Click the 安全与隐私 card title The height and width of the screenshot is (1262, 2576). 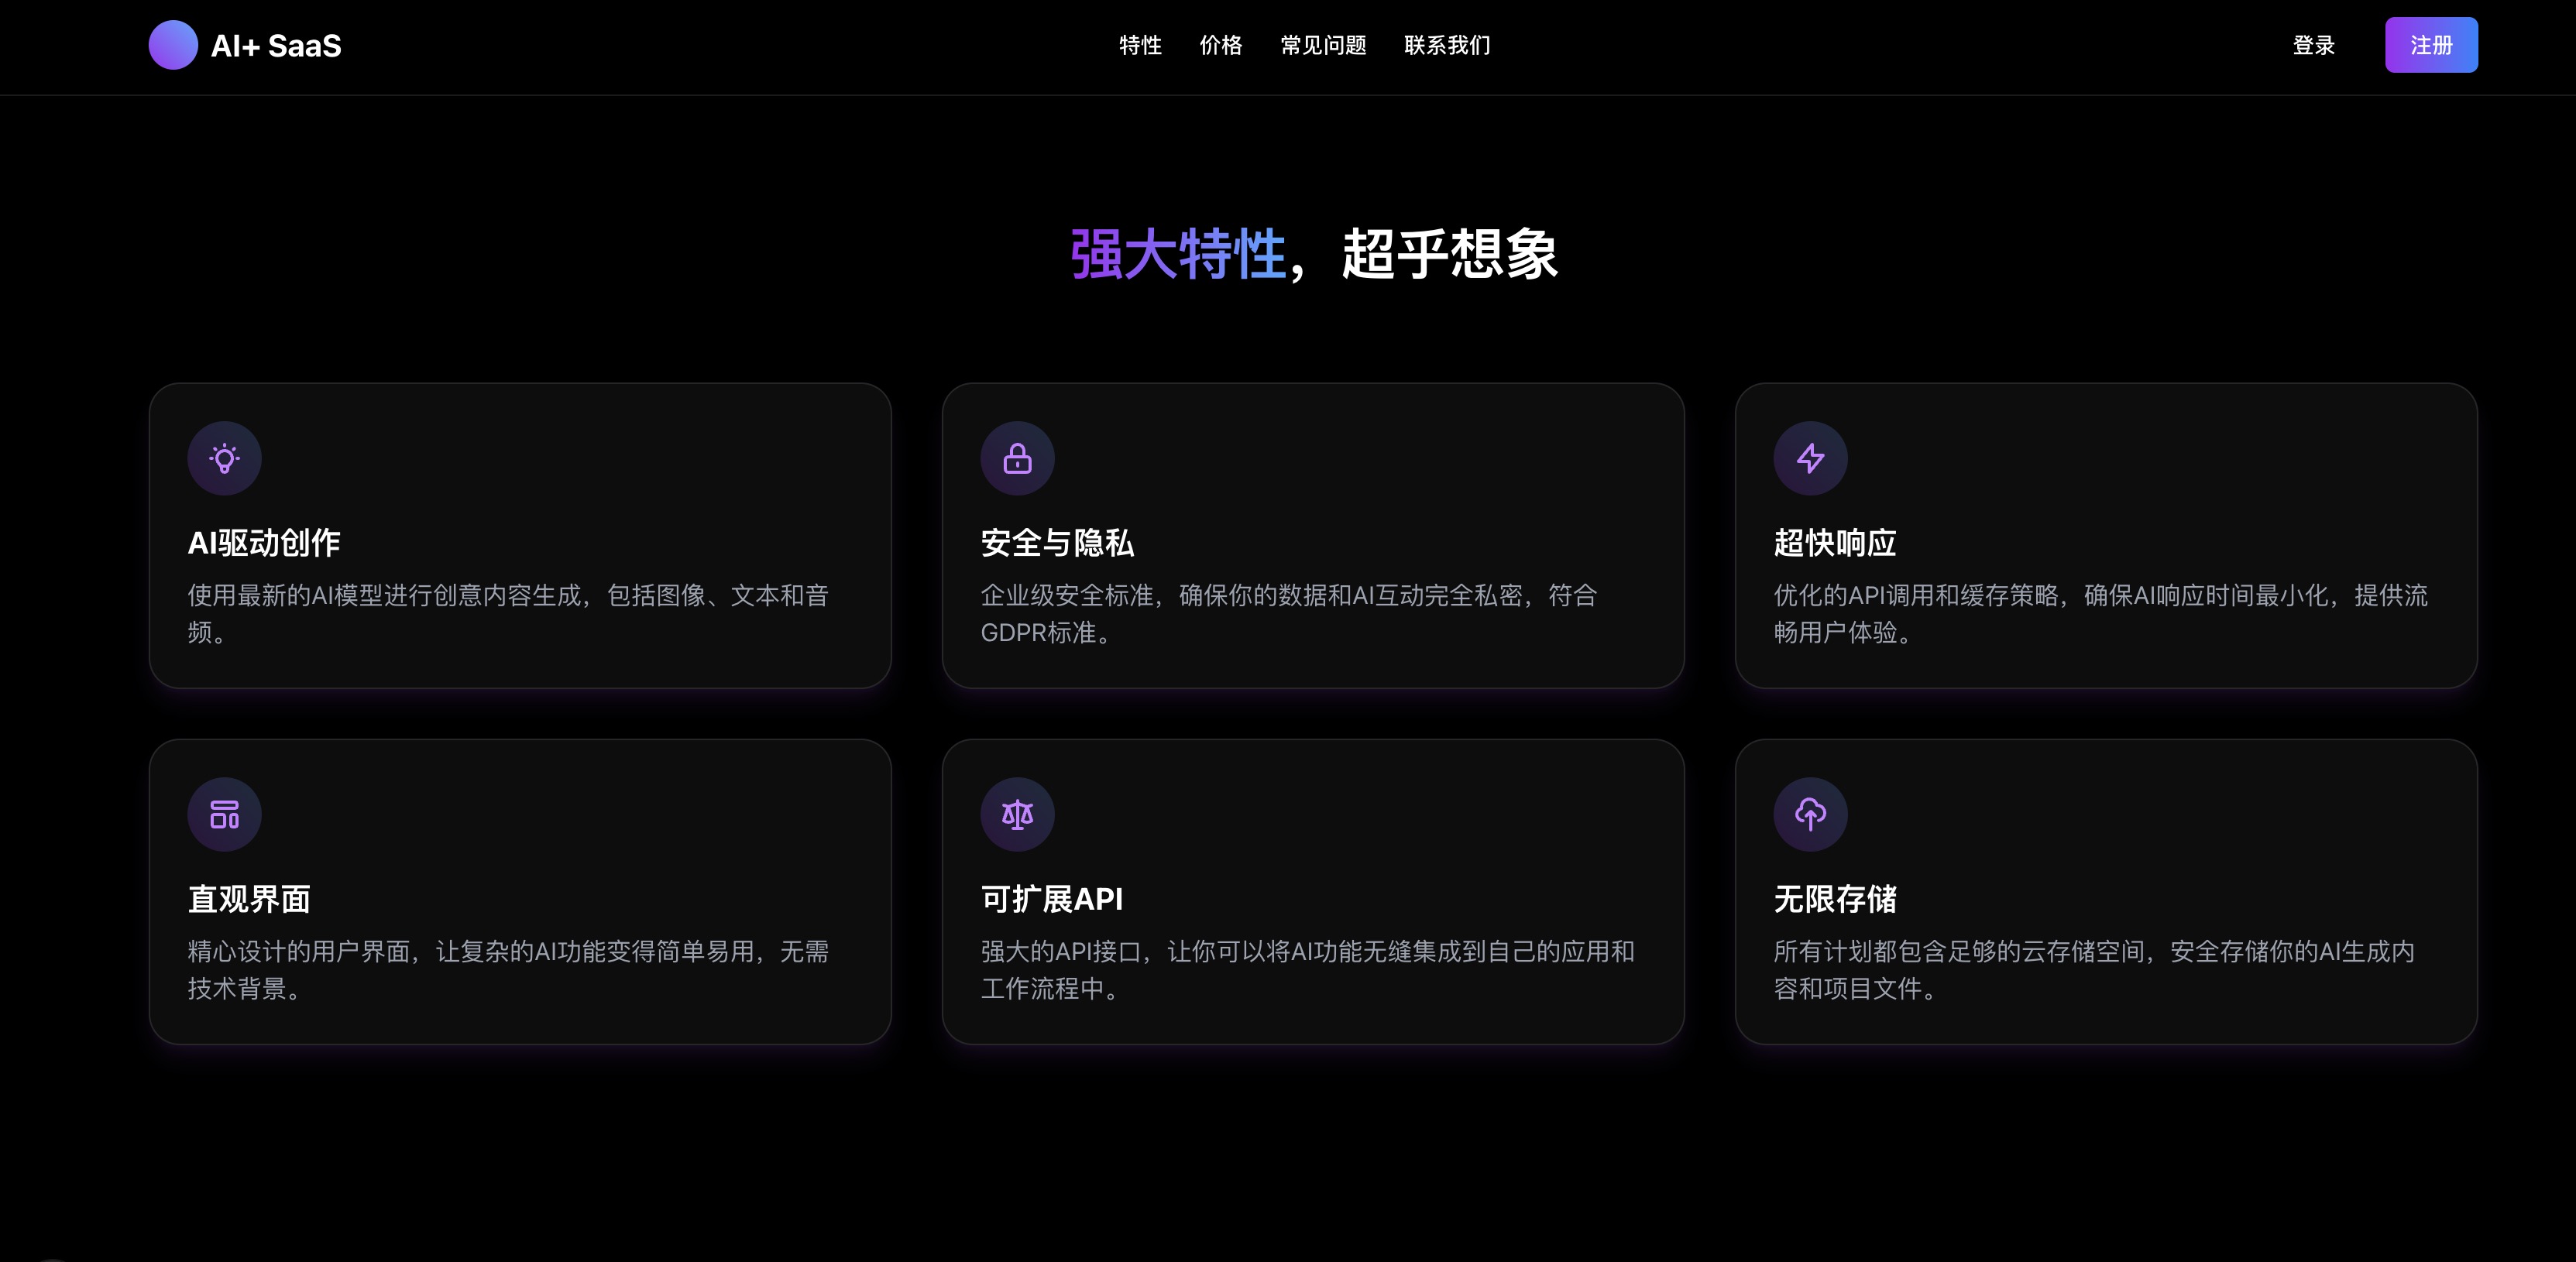(1057, 543)
